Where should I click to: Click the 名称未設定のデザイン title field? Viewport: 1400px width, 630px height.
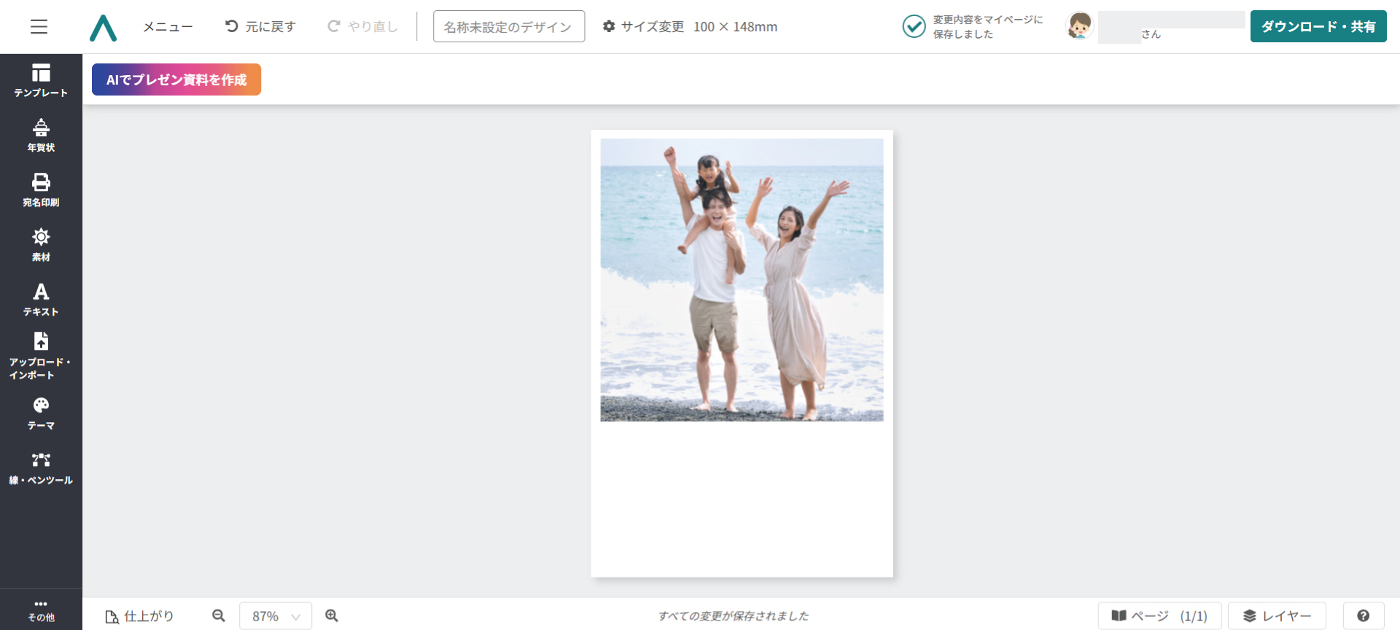coord(508,27)
